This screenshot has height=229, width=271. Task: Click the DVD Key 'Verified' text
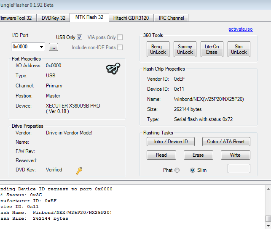tap(54, 170)
